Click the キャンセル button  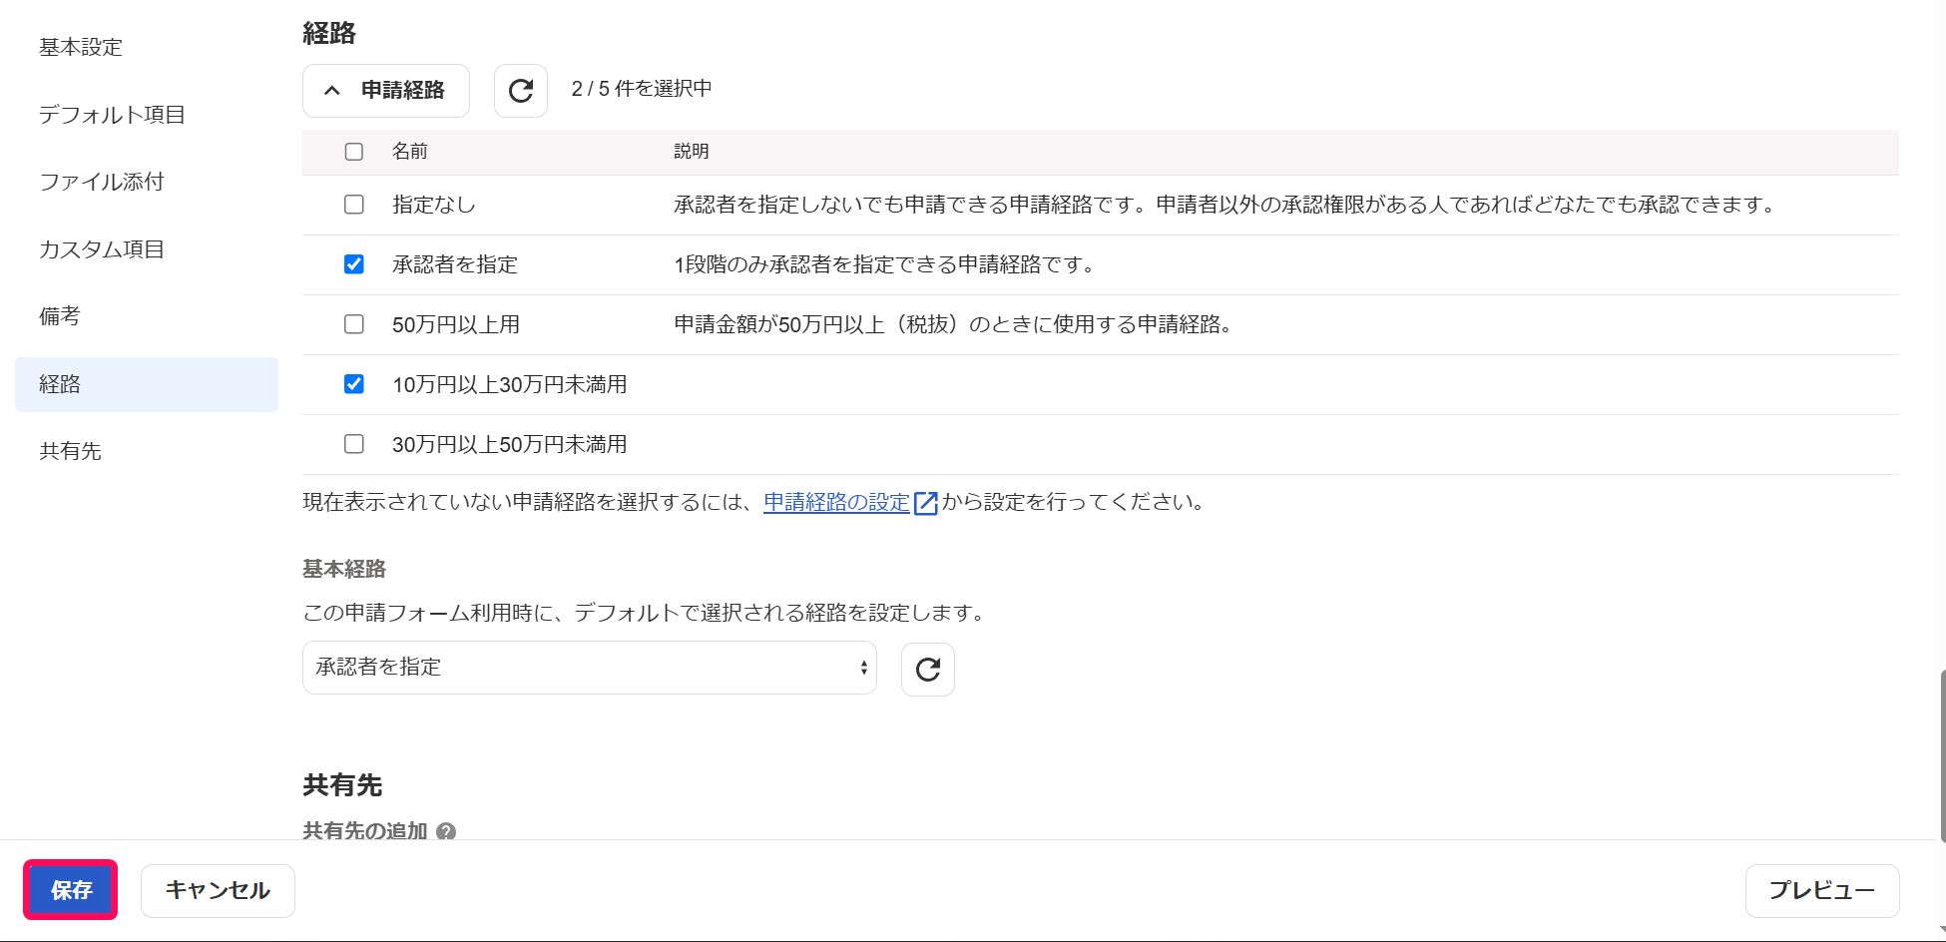tap(218, 890)
